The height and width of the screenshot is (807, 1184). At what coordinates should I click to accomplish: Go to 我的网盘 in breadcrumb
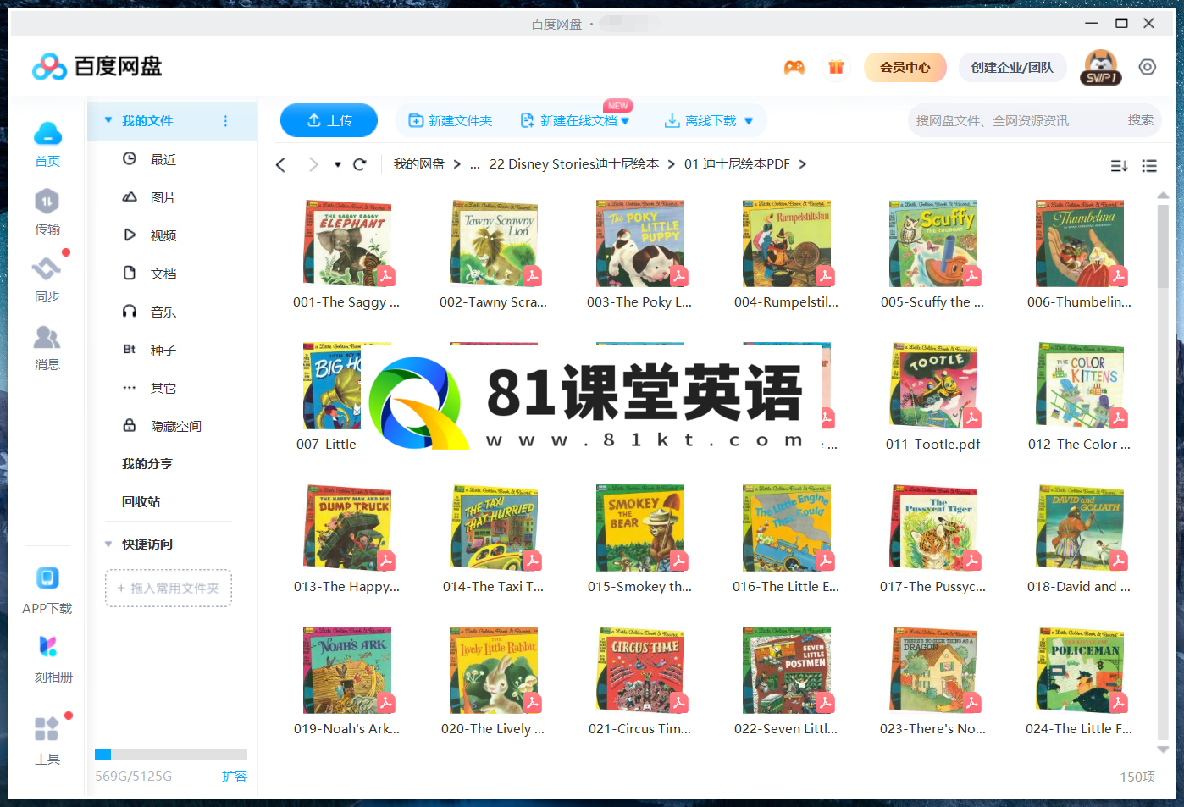click(x=418, y=164)
